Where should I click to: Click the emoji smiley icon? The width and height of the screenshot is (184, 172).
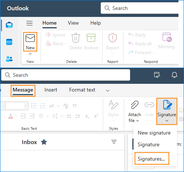[x=181, y=110]
